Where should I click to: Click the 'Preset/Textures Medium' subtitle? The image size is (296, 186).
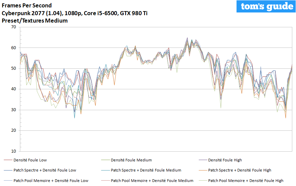(34, 21)
